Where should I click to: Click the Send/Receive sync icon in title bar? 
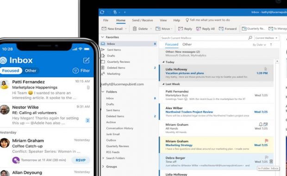[x=102, y=12]
